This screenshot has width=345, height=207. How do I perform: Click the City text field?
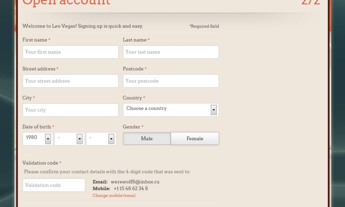pos(70,110)
